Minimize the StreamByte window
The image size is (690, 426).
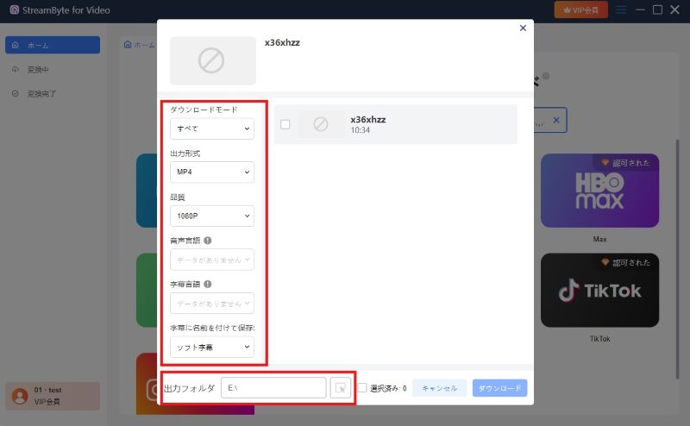(640, 9)
